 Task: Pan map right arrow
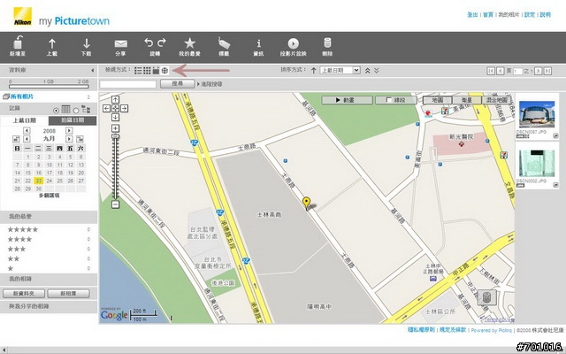[x=124, y=108]
